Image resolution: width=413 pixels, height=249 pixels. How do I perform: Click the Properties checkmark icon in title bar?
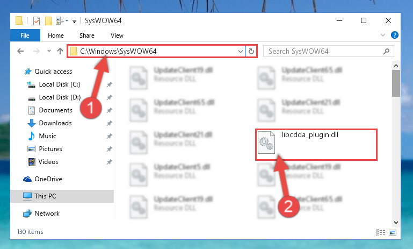(x=37, y=20)
